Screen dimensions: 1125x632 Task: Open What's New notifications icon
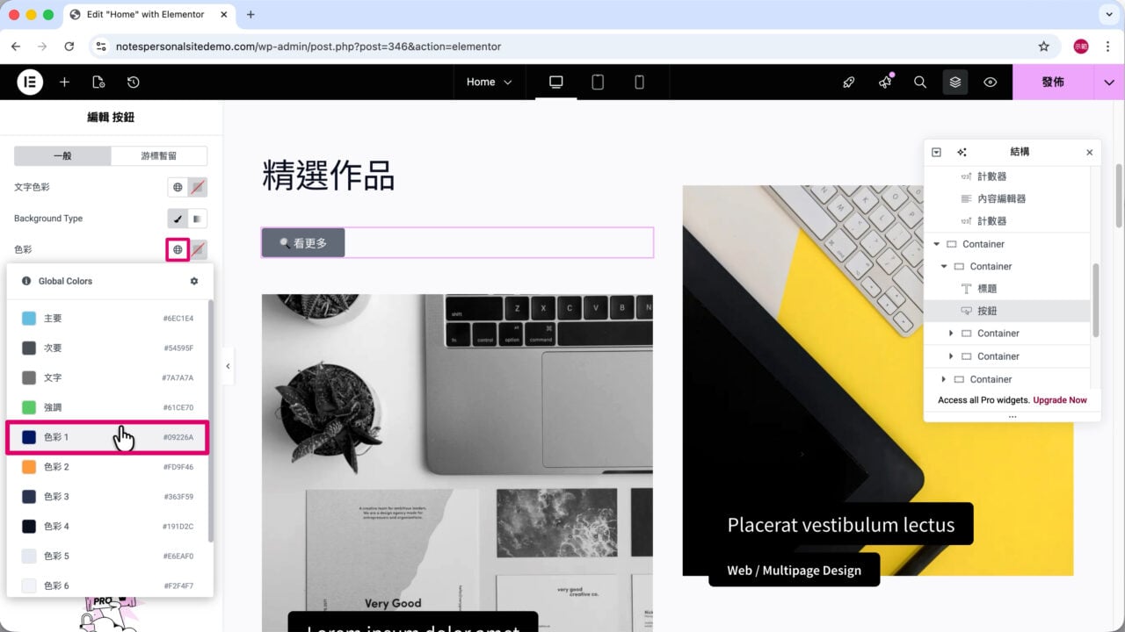(x=885, y=82)
